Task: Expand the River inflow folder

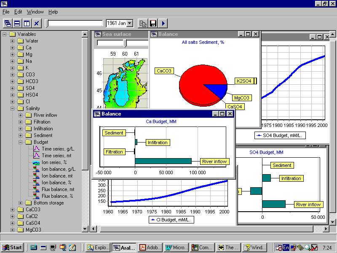Action: click(20, 115)
